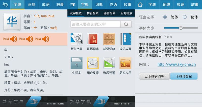Tap the large 华 character tile
This screenshot has width=202, height=107.
coord(12,22)
